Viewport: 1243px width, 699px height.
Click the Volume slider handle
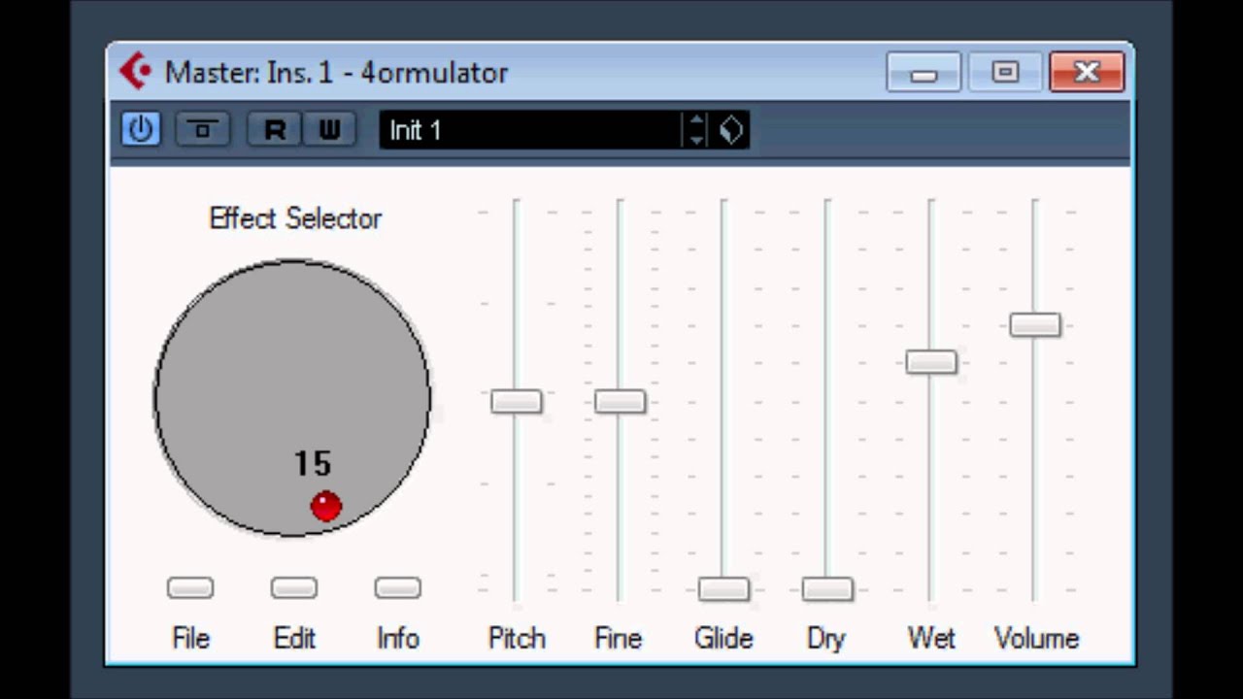tap(1035, 324)
